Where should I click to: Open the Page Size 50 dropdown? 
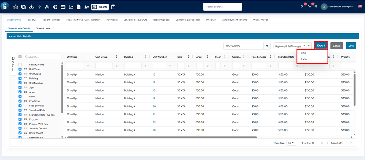pos(292,143)
